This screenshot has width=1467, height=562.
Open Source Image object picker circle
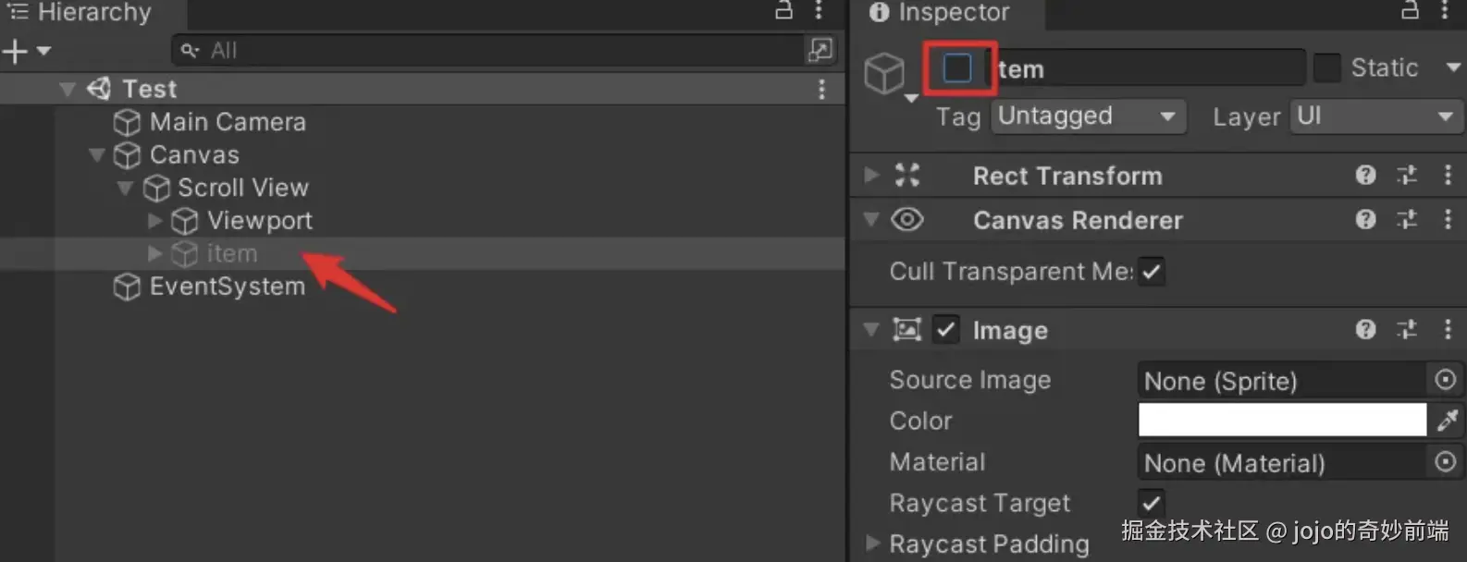click(x=1445, y=380)
